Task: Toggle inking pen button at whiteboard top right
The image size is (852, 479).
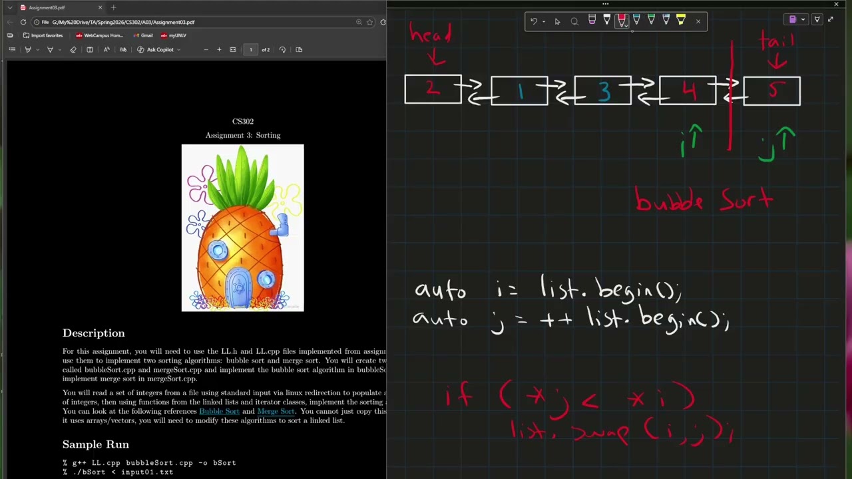Action: (817, 20)
